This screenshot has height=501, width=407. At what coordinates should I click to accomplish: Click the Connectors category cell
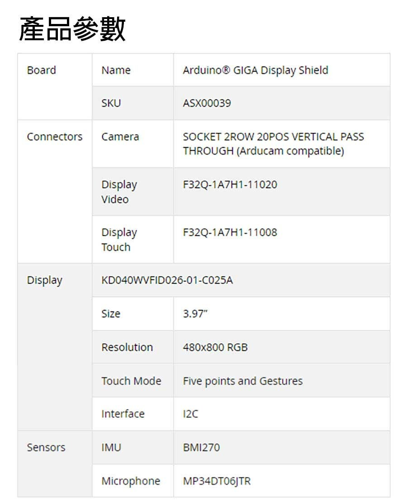coord(54,137)
